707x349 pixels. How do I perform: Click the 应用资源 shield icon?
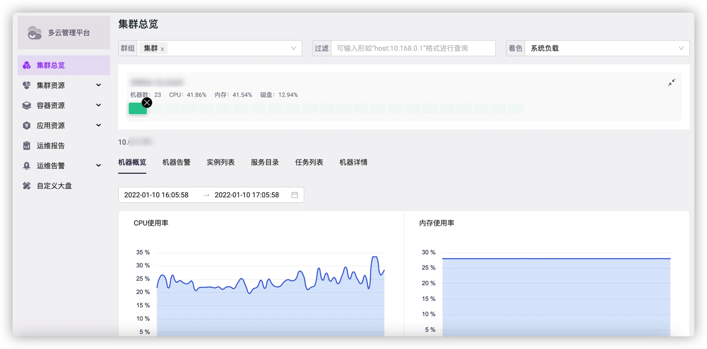[x=27, y=125]
